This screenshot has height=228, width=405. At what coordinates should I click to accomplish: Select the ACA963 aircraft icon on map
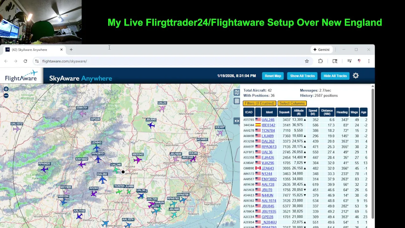click(202, 145)
